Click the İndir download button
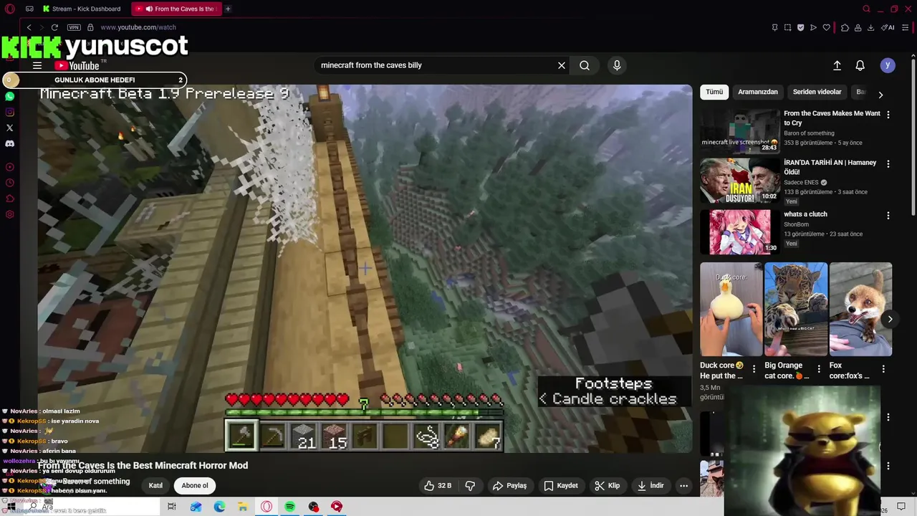The height and width of the screenshot is (516, 917). tap(650, 486)
